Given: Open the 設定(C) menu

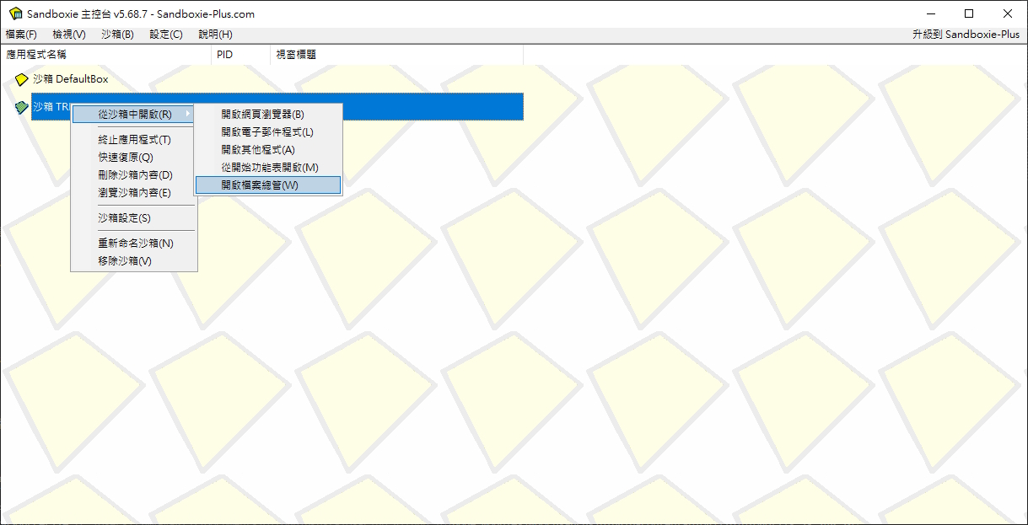Looking at the screenshot, I should (166, 35).
